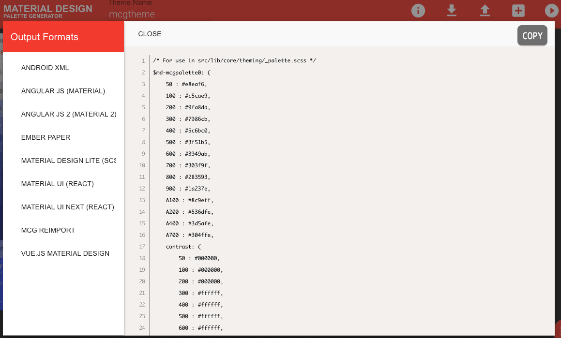
Task: Click the mcgtheme theme name field
Action: 132,14
